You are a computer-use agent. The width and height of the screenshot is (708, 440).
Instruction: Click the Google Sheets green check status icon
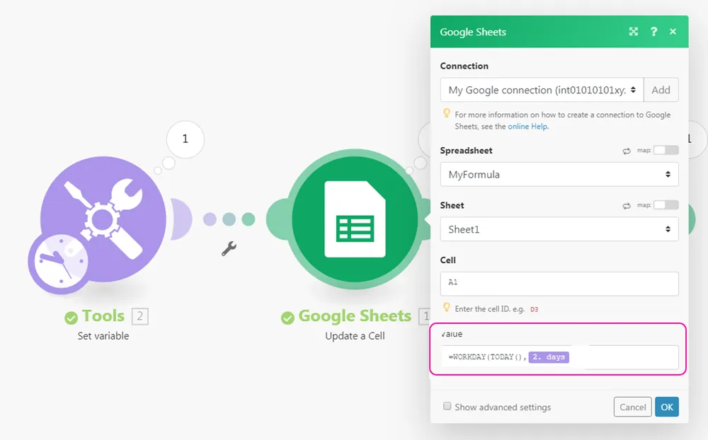pyautogui.click(x=287, y=318)
